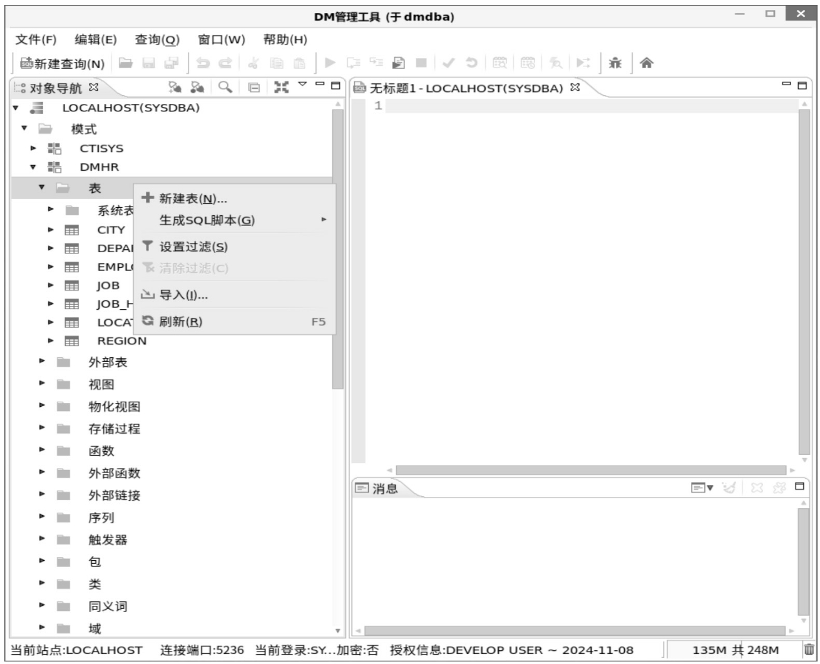Click the message display options icon
The height and width of the screenshot is (664, 820).
coord(701,488)
